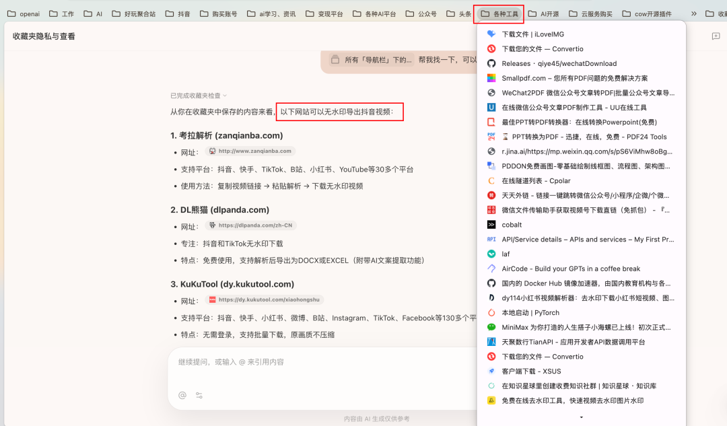
Task: Open the settings sliders icon beside the @ symbol
Action: 199,395
